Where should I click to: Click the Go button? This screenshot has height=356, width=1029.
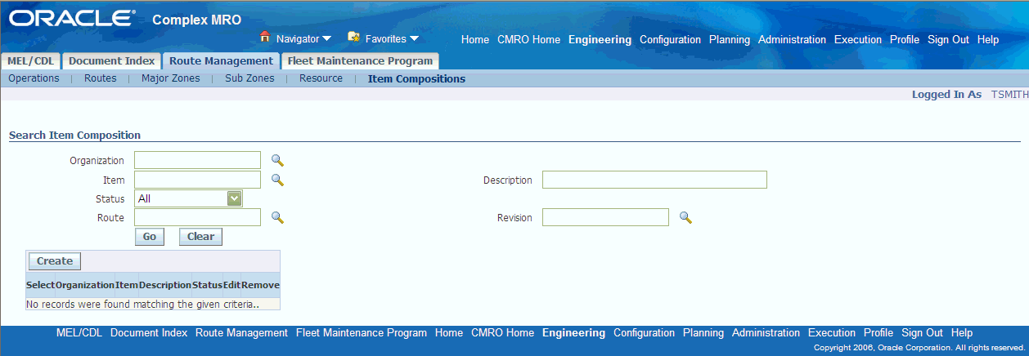[150, 237]
